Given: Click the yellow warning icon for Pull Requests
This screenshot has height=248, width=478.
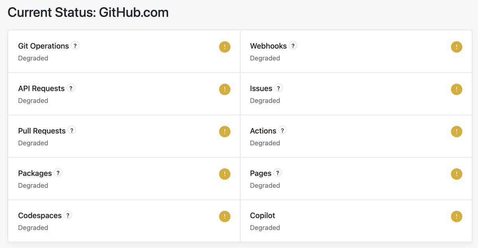Looking at the screenshot, I should pos(225,132).
